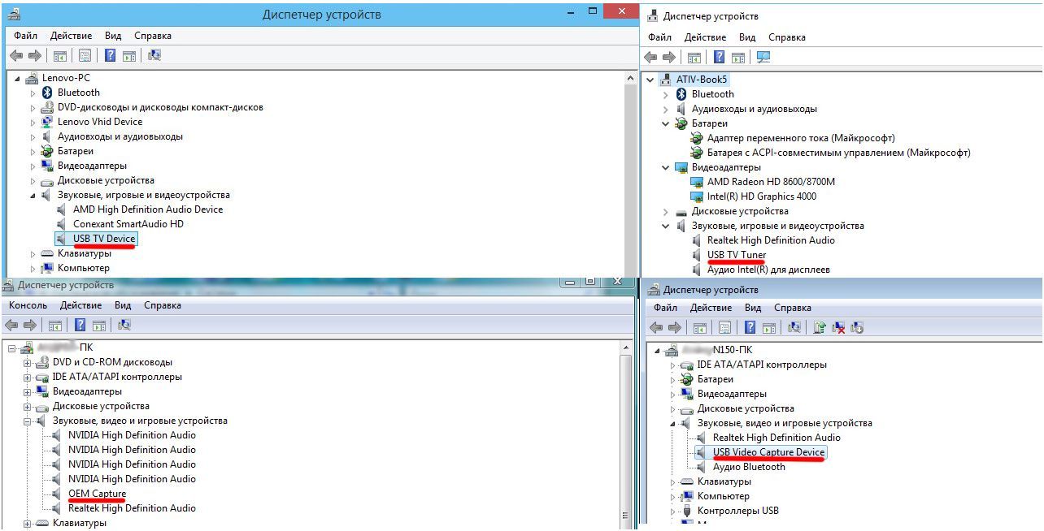The image size is (1044, 531).
Task: Open Действие menu in ATIV-Book5 window
Action: pos(705,37)
